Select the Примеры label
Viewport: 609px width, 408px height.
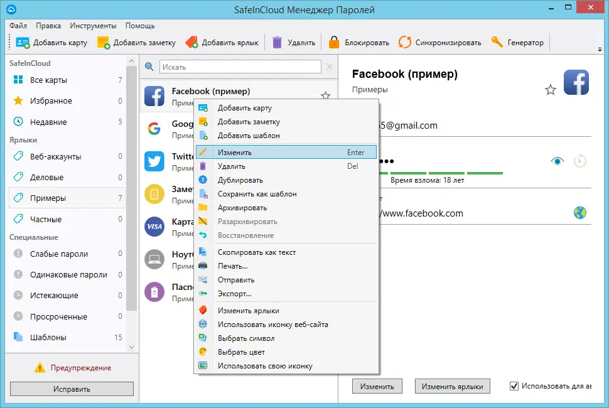pos(67,198)
